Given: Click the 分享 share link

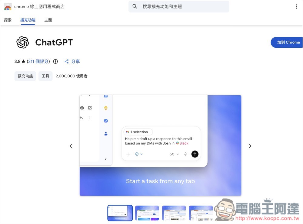Looking at the screenshot, I should (72, 61).
